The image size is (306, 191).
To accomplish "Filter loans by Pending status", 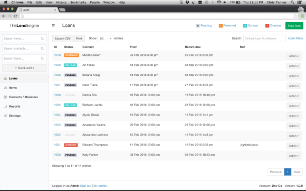I will (204, 25).
